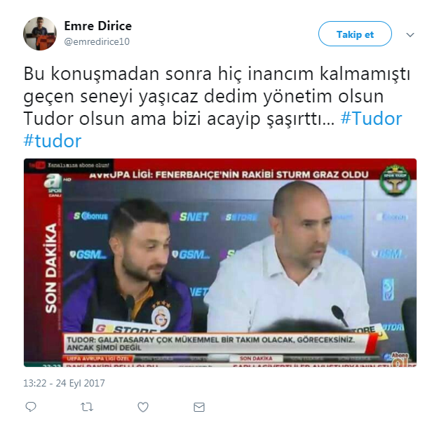Click the reply speech bubble icon

[31, 407]
